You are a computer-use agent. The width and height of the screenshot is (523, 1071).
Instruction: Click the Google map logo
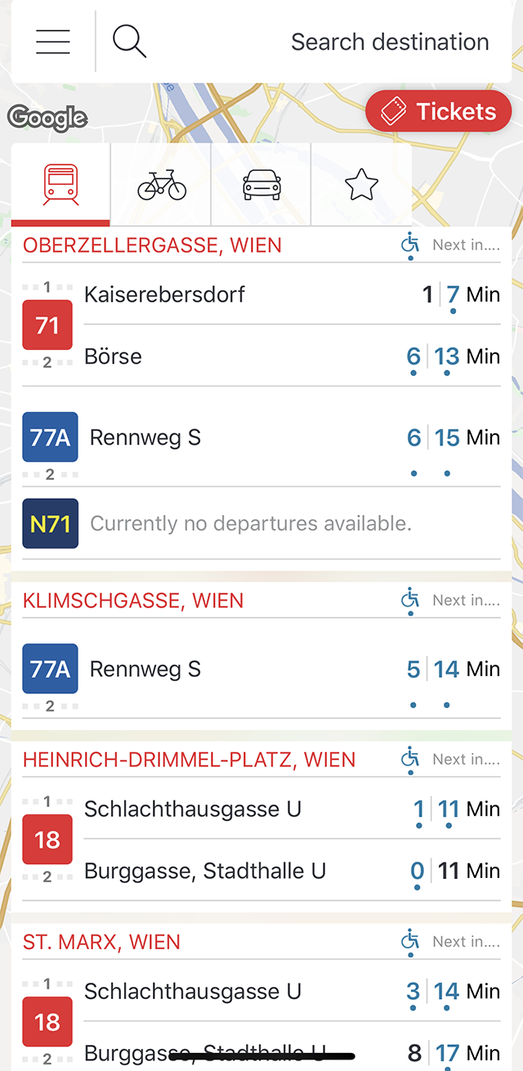pos(47,119)
